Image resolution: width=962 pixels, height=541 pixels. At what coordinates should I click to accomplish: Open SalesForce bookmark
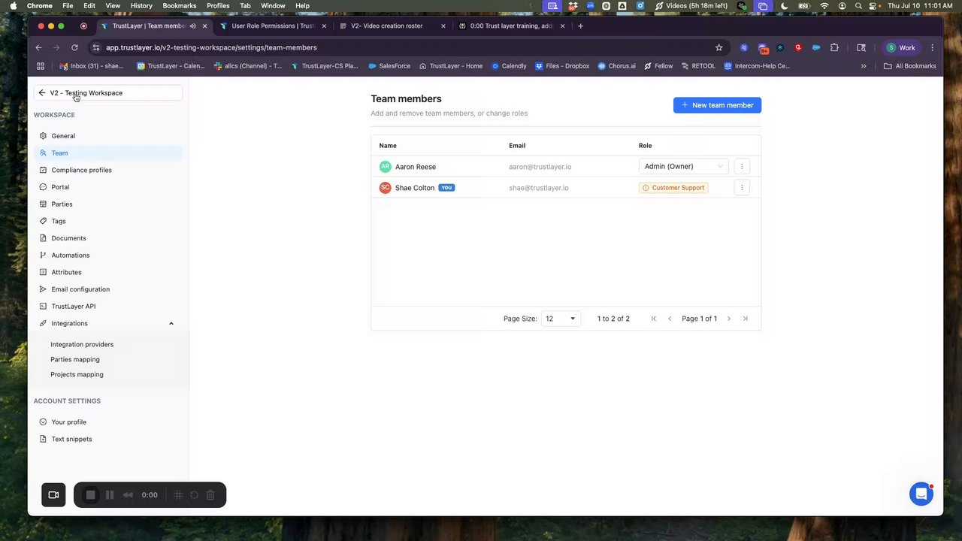click(x=389, y=66)
